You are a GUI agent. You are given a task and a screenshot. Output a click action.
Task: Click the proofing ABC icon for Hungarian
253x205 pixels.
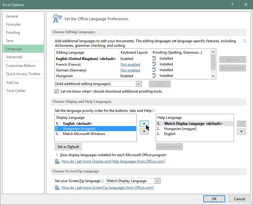tap(154, 76)
